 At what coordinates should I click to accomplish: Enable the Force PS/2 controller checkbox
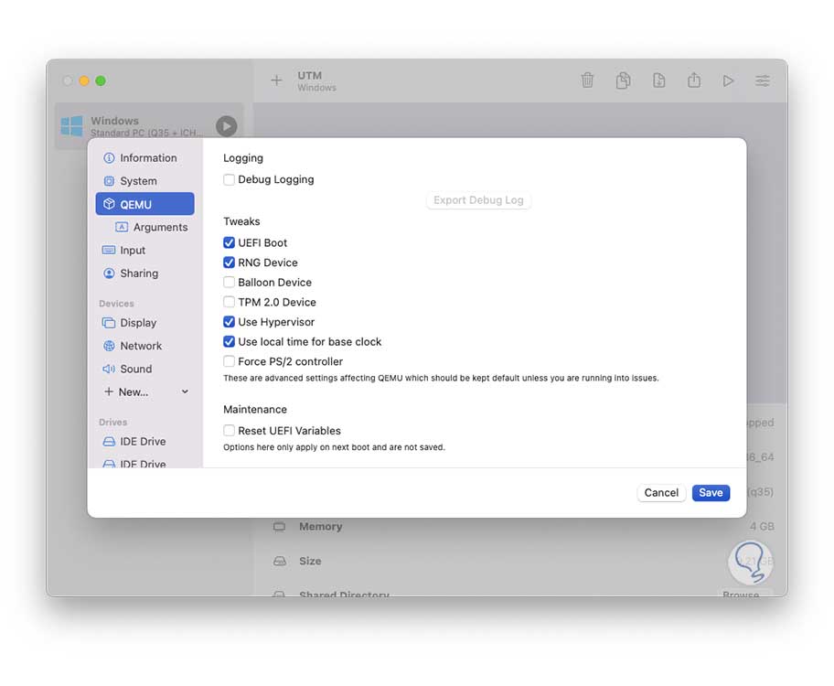point(229,361)
